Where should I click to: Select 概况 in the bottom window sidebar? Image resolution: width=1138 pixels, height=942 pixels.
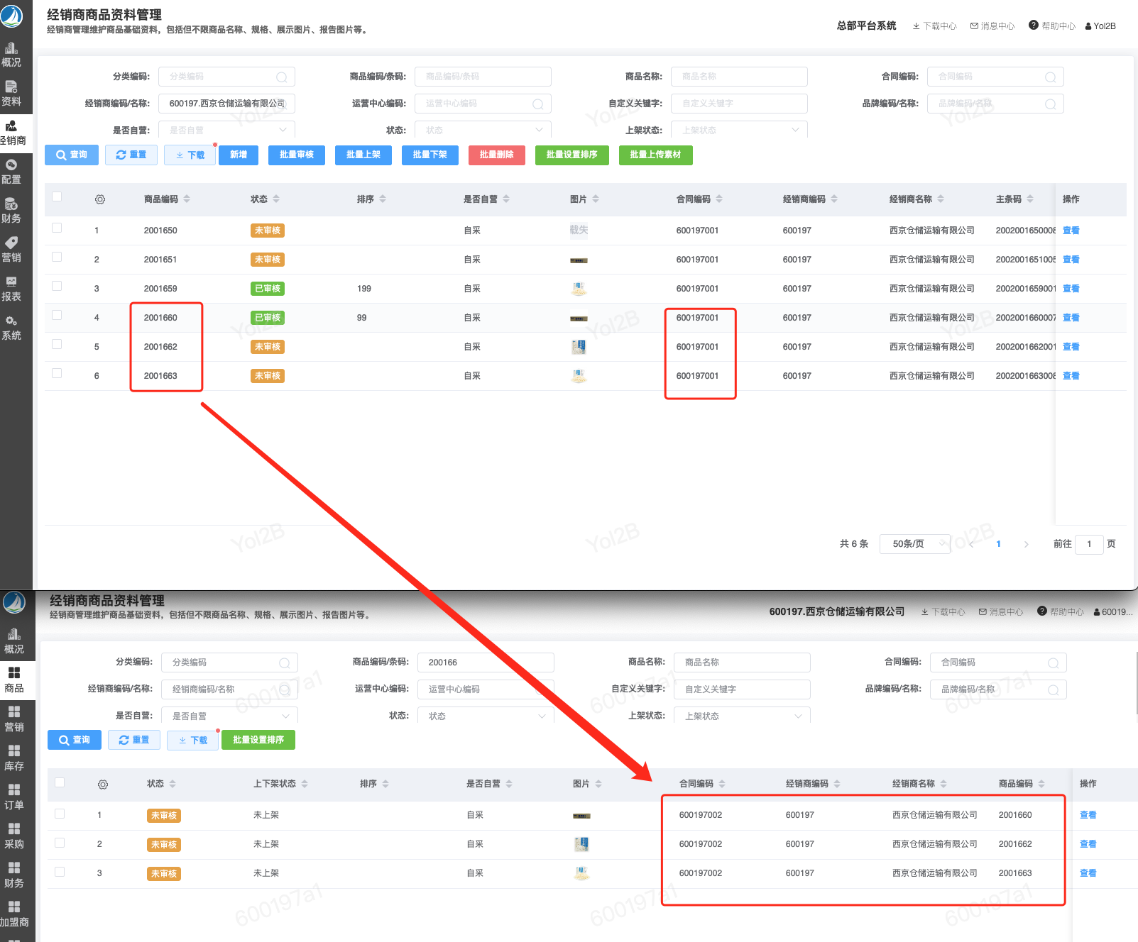point(14,641)
